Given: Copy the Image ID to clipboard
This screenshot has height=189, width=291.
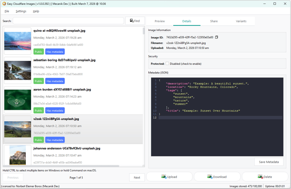Looking at the screenshot, I should click(217, 37).
